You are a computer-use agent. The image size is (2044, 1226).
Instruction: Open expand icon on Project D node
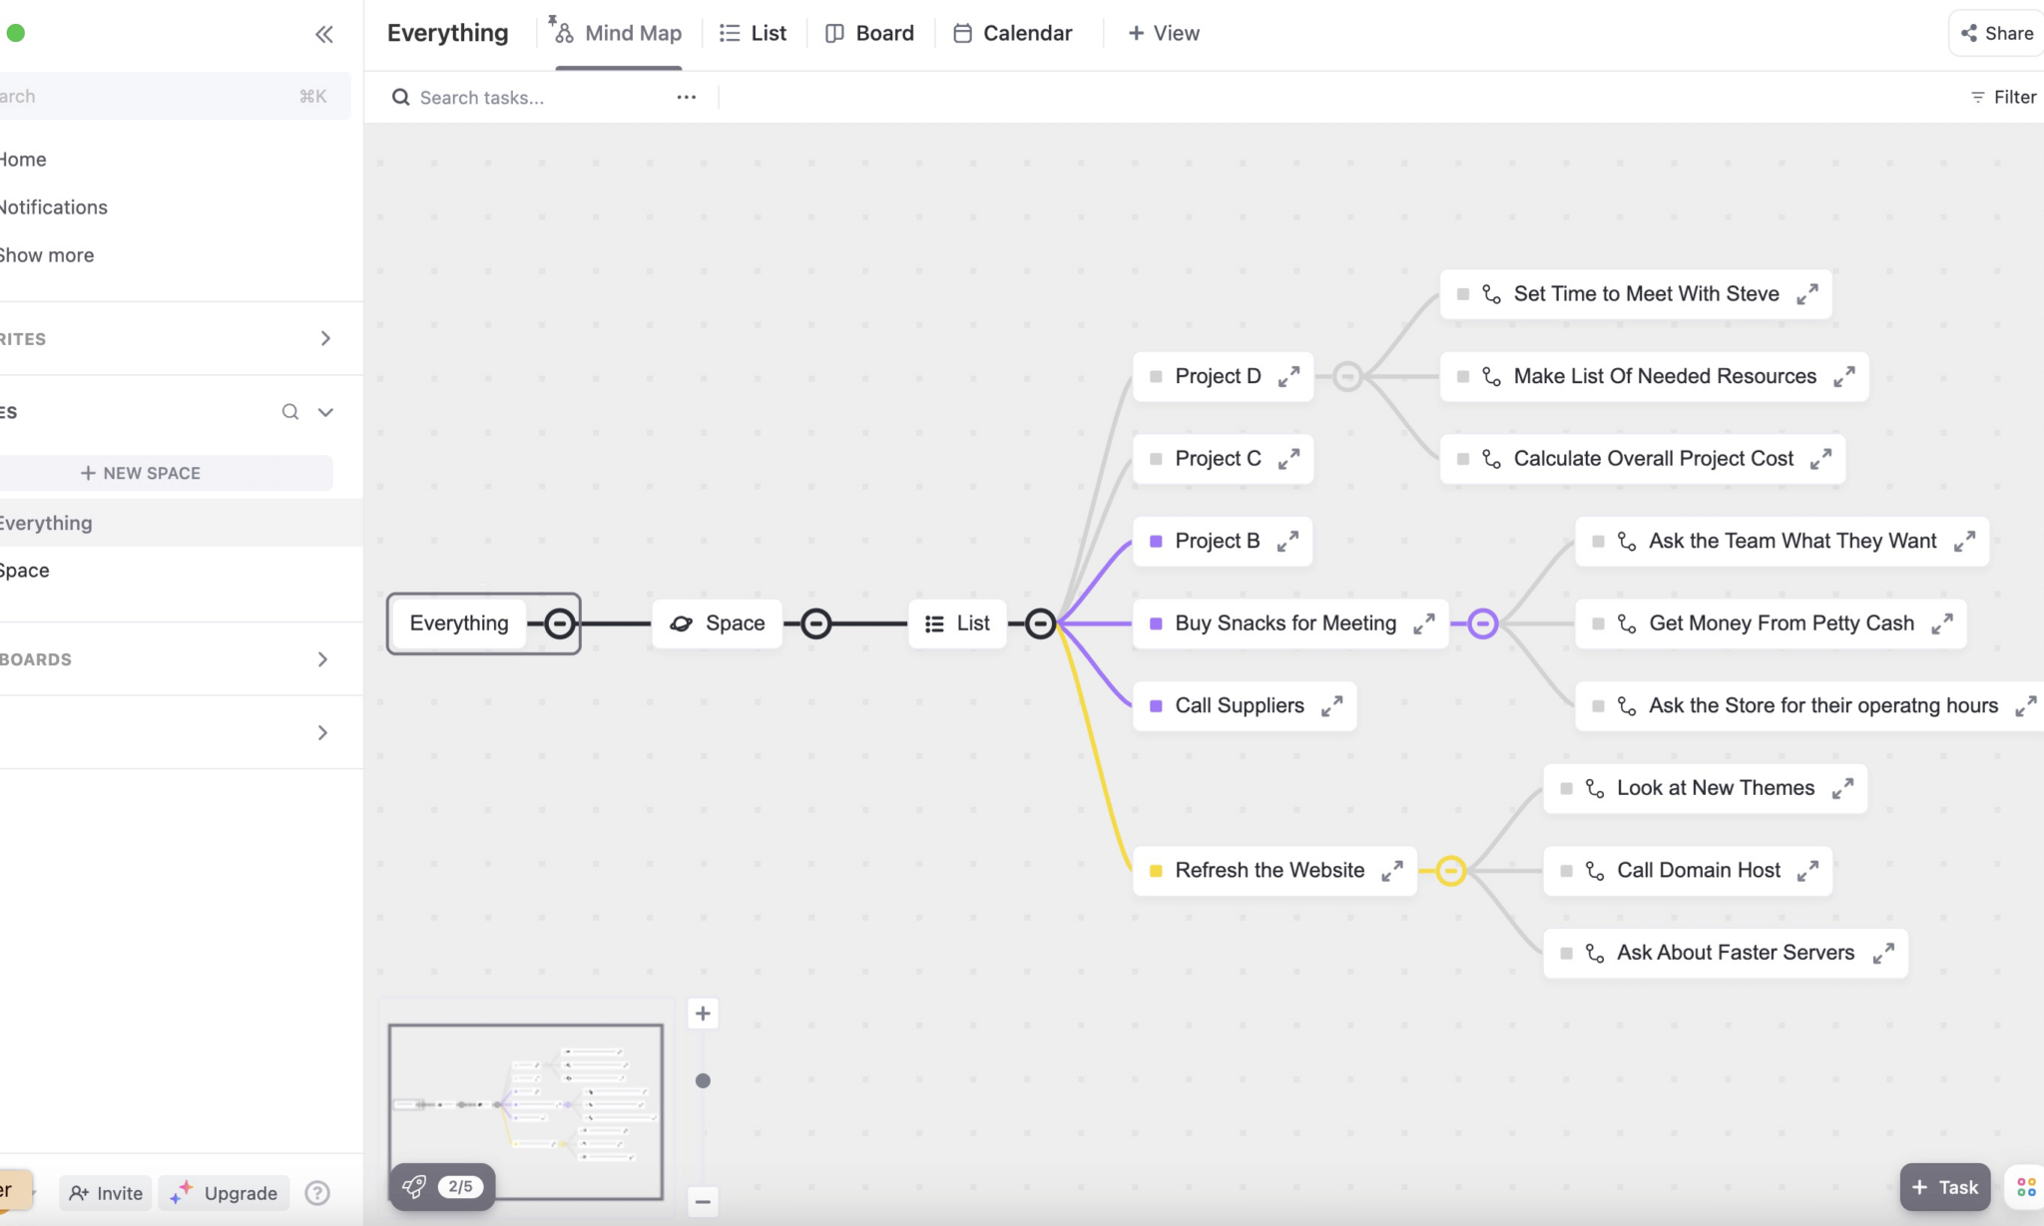(1289, 376)
